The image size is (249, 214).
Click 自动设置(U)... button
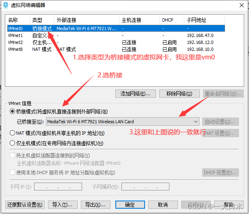tap(221, 122)
